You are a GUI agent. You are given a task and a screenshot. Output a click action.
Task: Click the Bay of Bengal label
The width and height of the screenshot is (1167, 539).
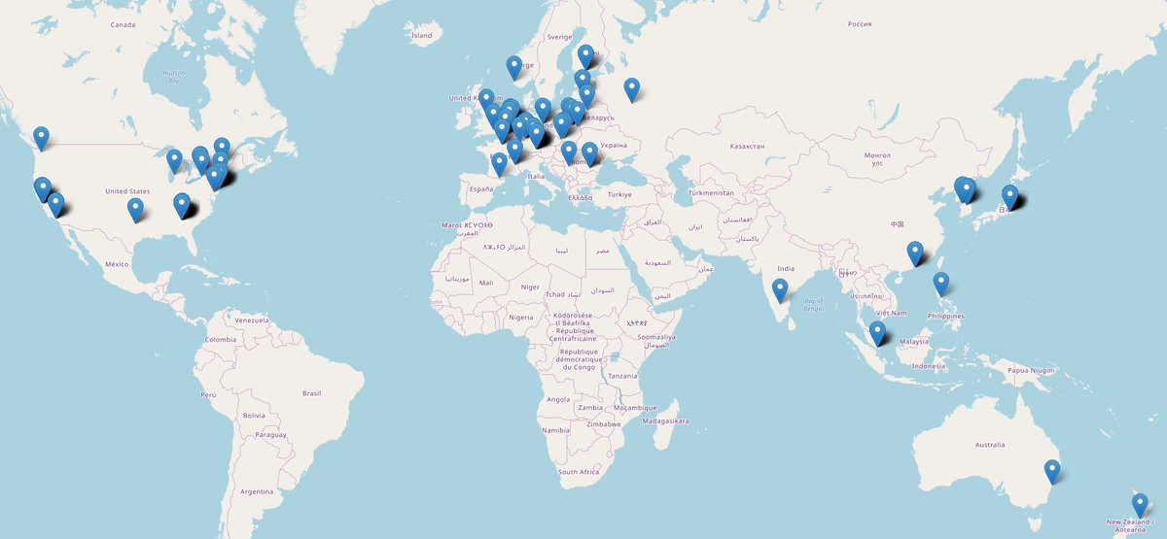click(814, 305)
